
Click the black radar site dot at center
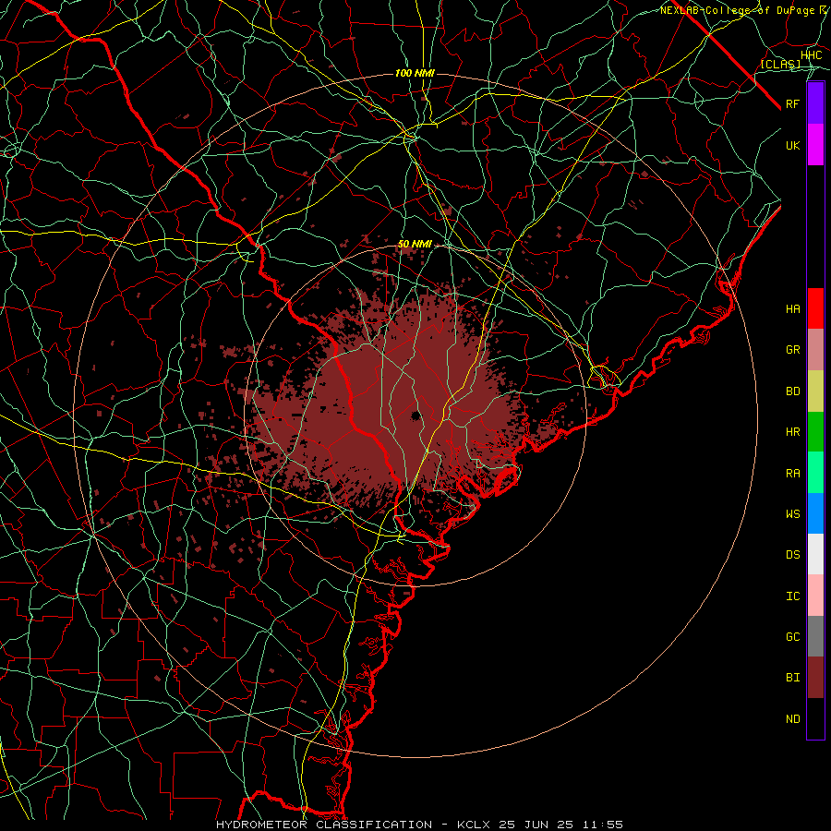click(x=415, y=415)
